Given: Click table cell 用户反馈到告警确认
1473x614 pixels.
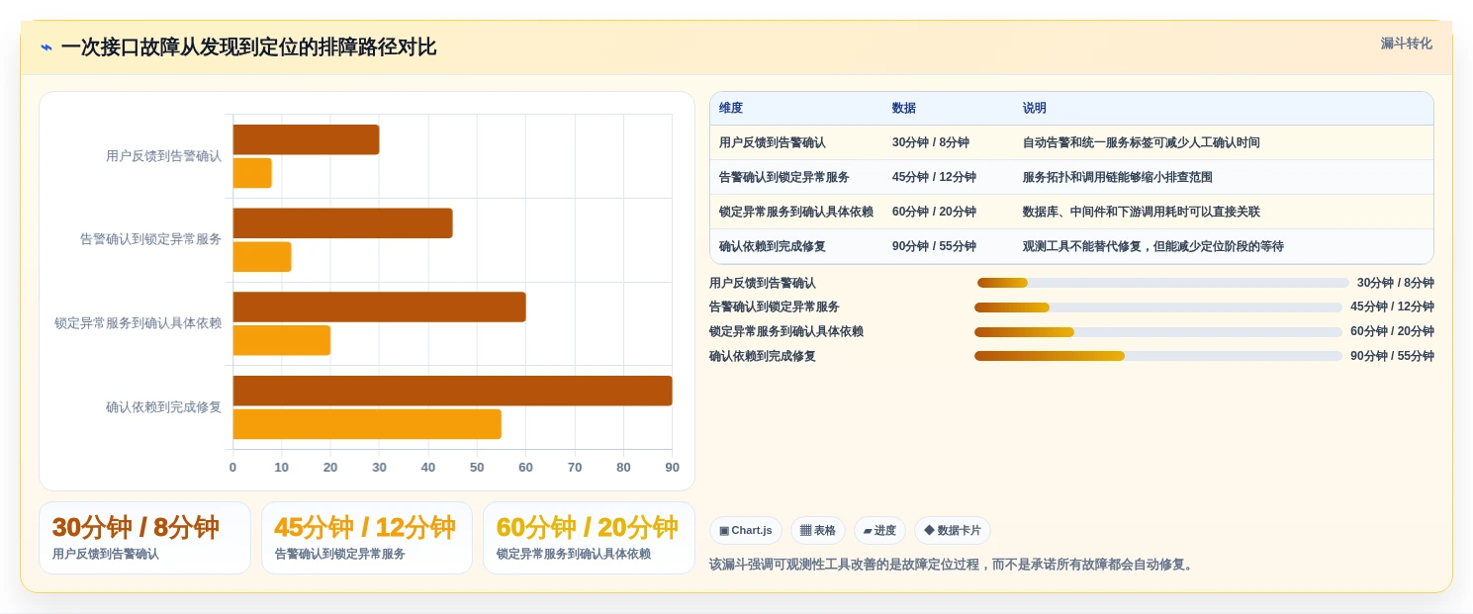Looking at the screenshot, I should coord(773,143).
